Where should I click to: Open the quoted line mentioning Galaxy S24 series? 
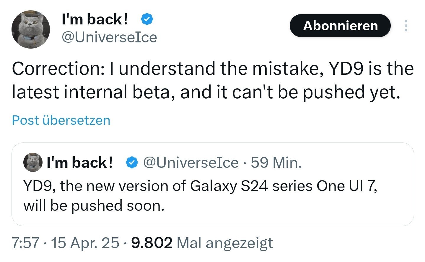pos(200,186)
